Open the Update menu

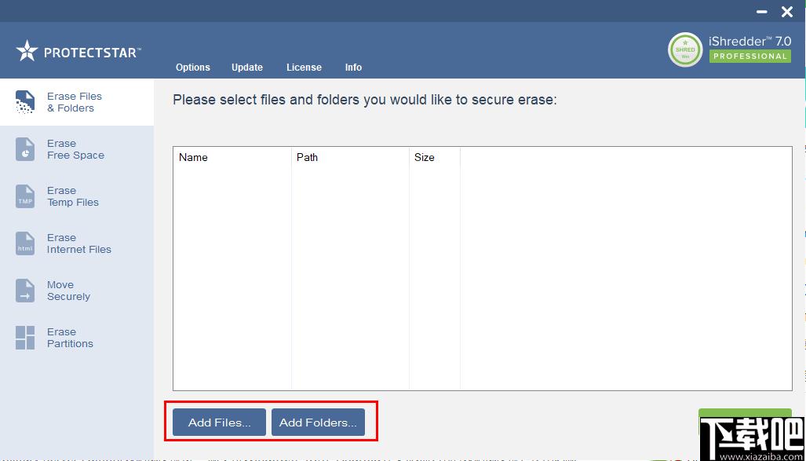tap(247, 68)
